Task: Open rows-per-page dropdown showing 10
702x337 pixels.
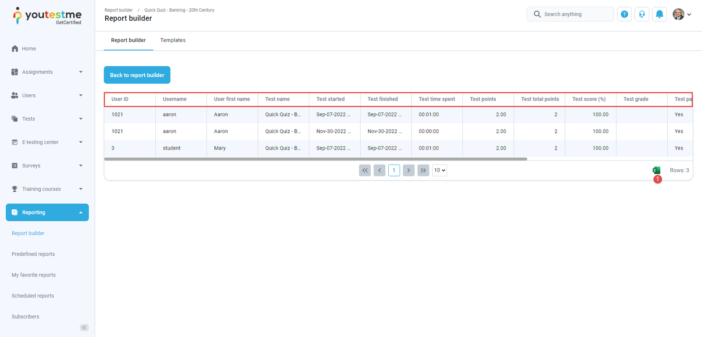Action: (440, 170)
